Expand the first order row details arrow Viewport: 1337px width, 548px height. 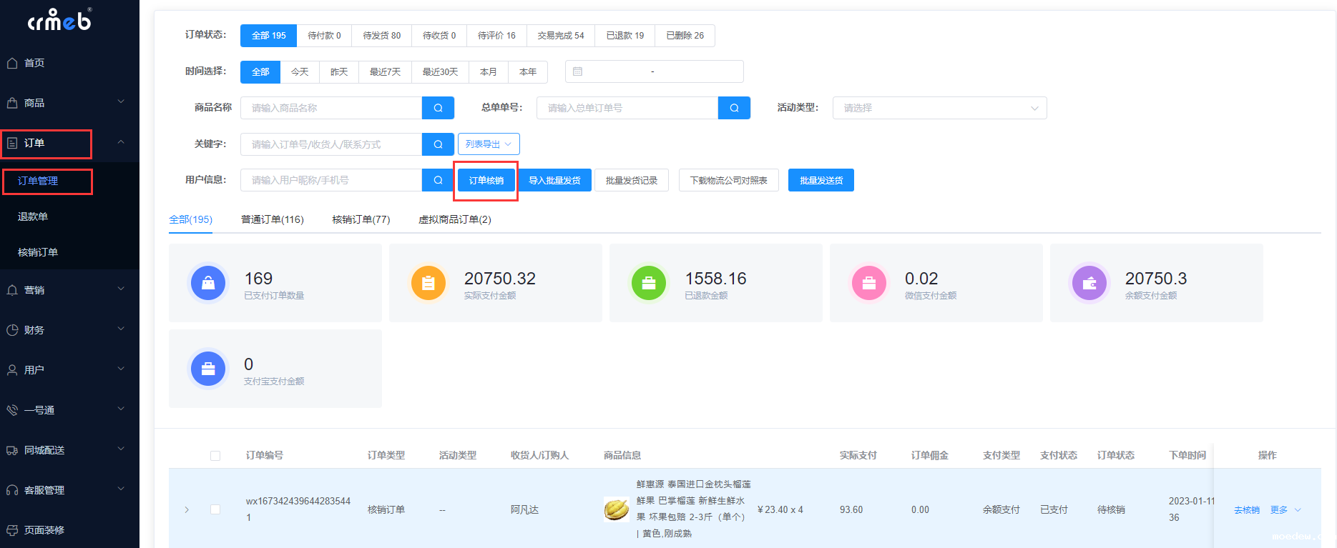click(x=187, y=509)
